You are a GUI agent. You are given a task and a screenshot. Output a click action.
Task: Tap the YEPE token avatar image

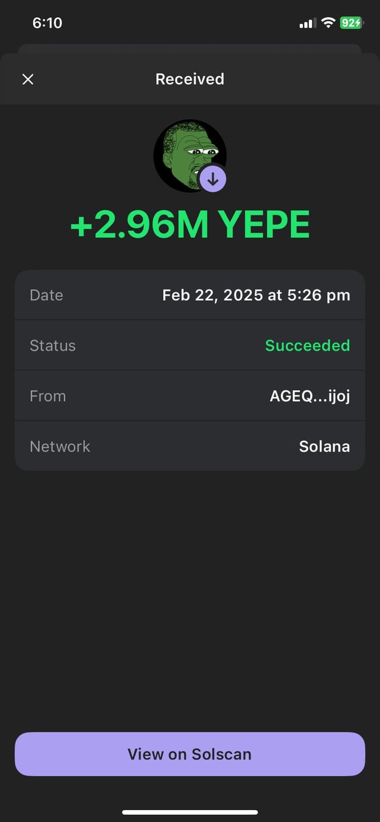pyautogui.click(x=184, y=152)
